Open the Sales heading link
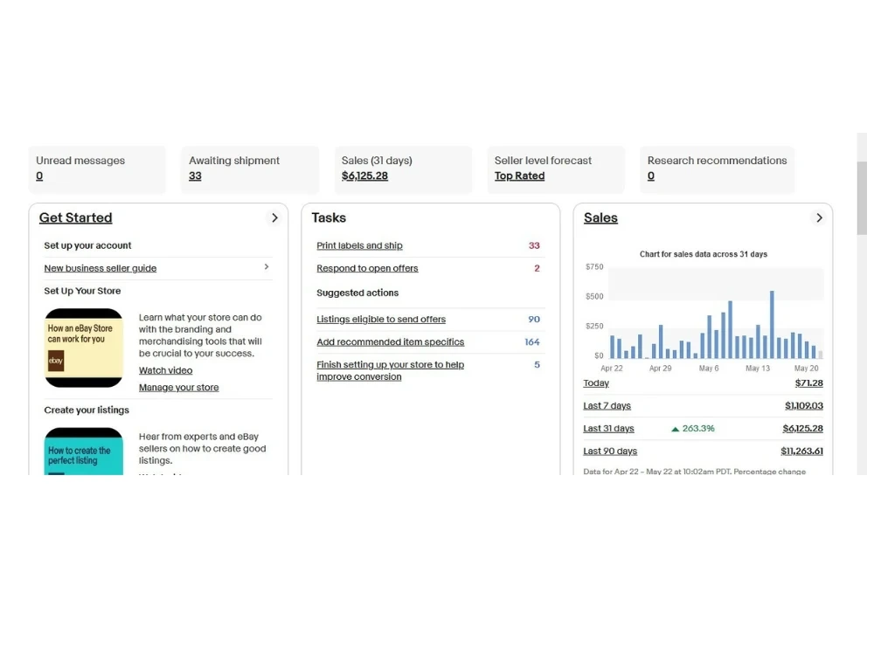This screenshot has height=655, width=874. pyautogui.click(x=600, y=217)
